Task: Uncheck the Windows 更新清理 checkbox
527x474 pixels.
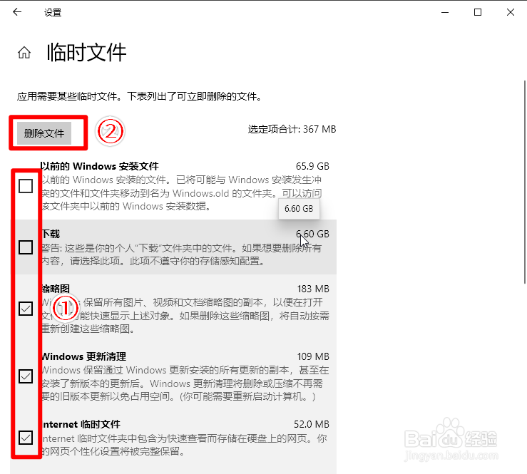Action: [x=26, y=376]
